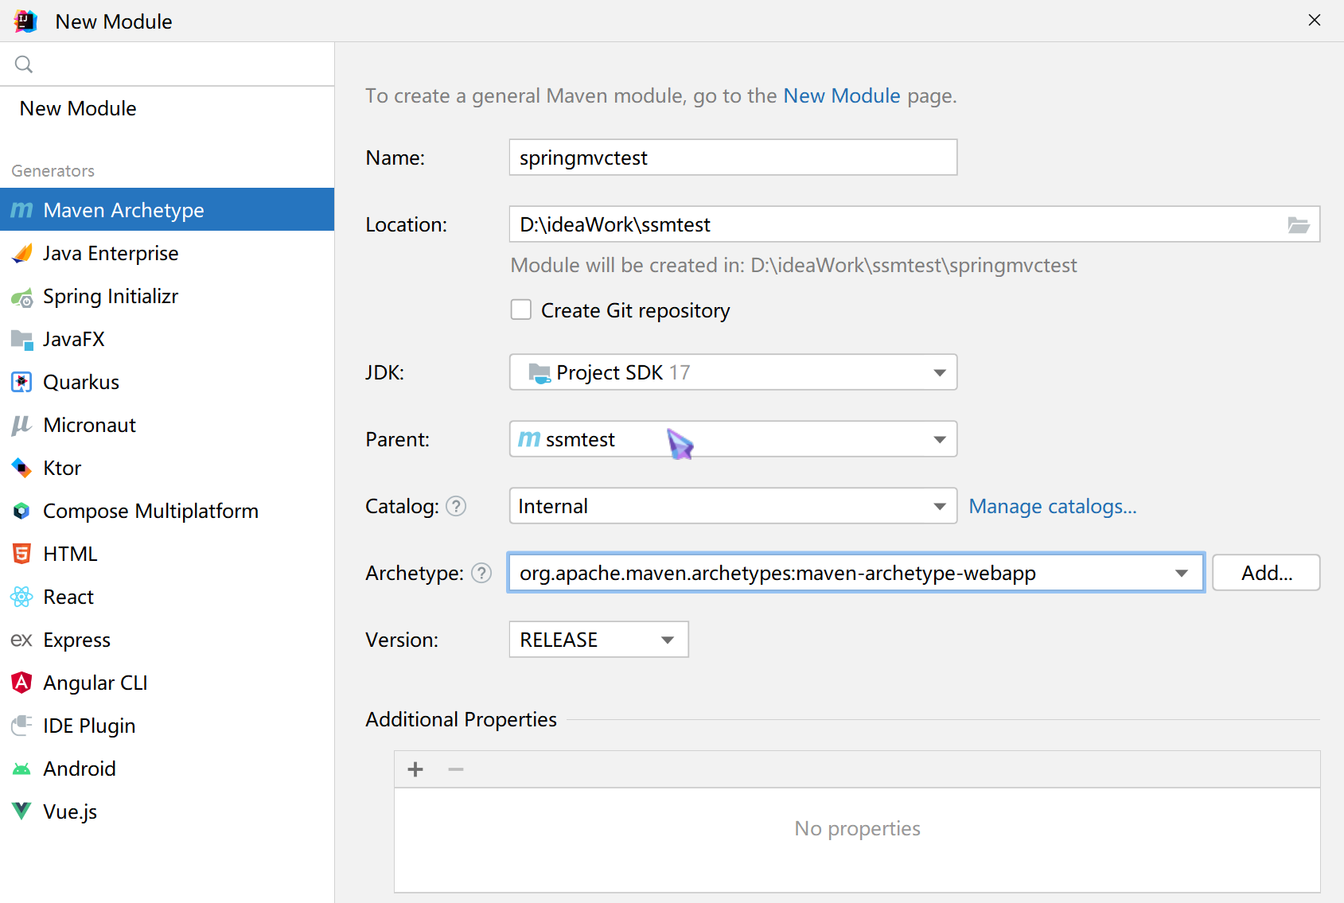The image size is (1344, 903).
Task: Click the Quarkus icon
Action: [x=21, y=382]
